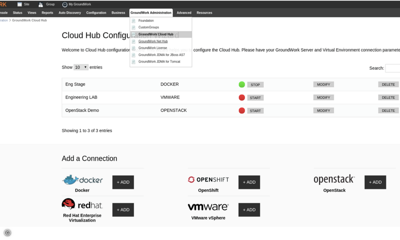Open the Advanced menu
Screen dimensions: 400x240
coord(184,13)
